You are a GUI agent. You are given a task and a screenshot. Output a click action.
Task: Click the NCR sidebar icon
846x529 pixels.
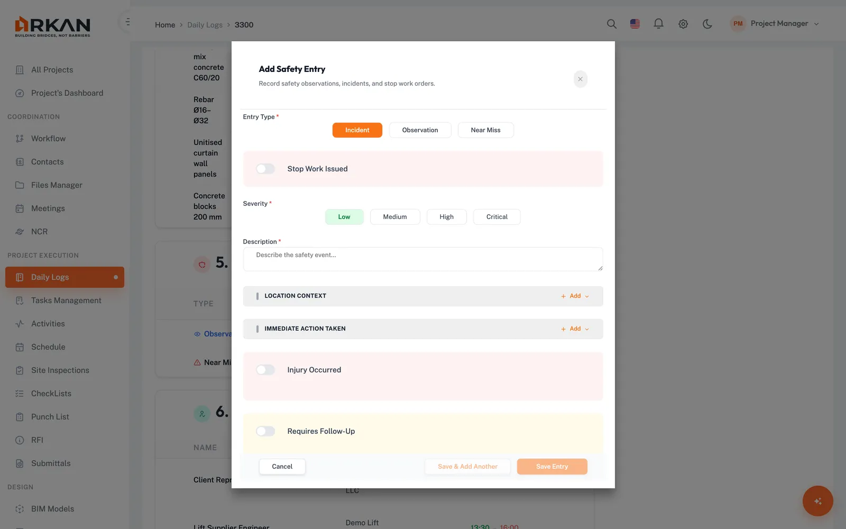click(x=20, y=232)
